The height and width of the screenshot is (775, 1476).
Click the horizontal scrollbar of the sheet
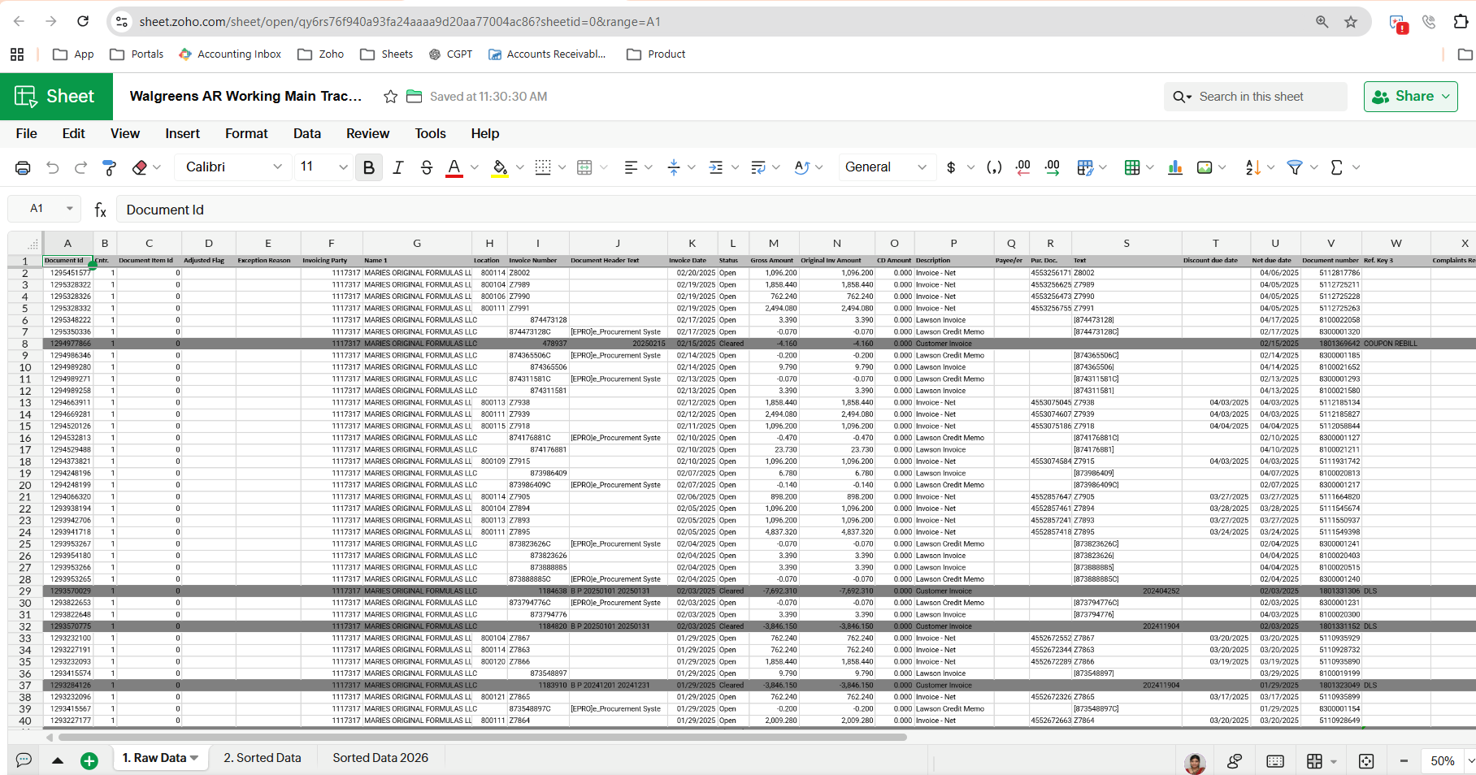point(483,738)
